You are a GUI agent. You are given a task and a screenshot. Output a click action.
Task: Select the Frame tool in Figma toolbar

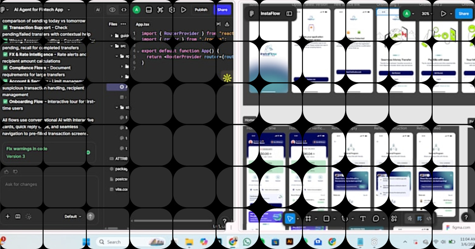[308, 219]
